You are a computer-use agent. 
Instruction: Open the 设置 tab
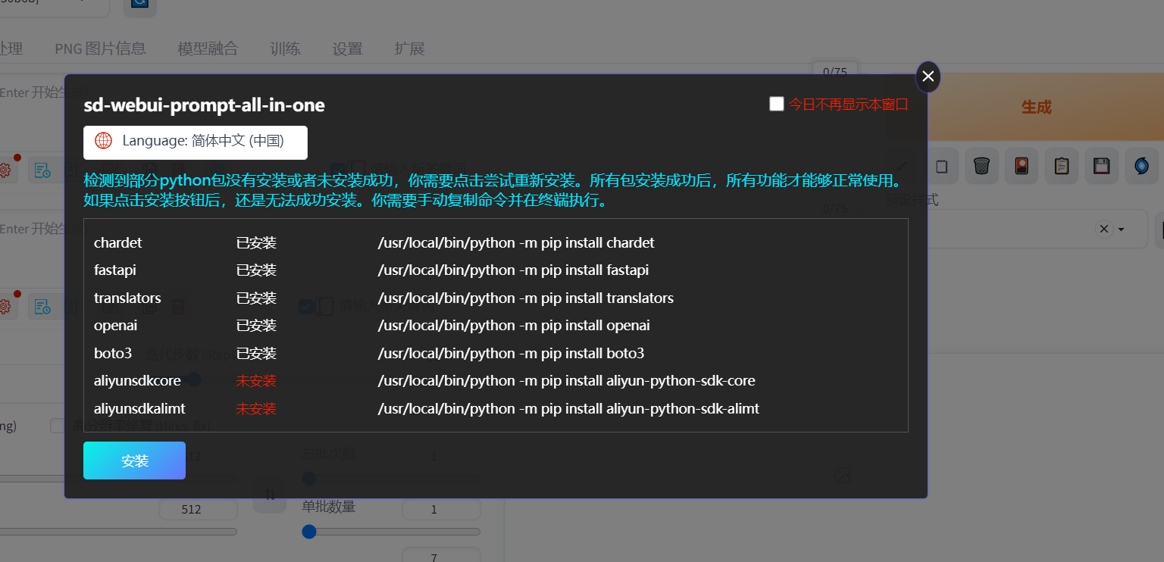pos(347,48)
